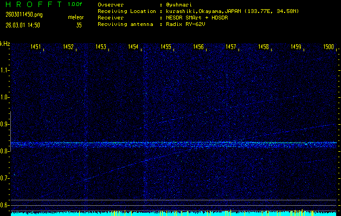The image size is (341, 216).
Task: Select the 1.0 frequency axis label
Action: click(4, 97)
